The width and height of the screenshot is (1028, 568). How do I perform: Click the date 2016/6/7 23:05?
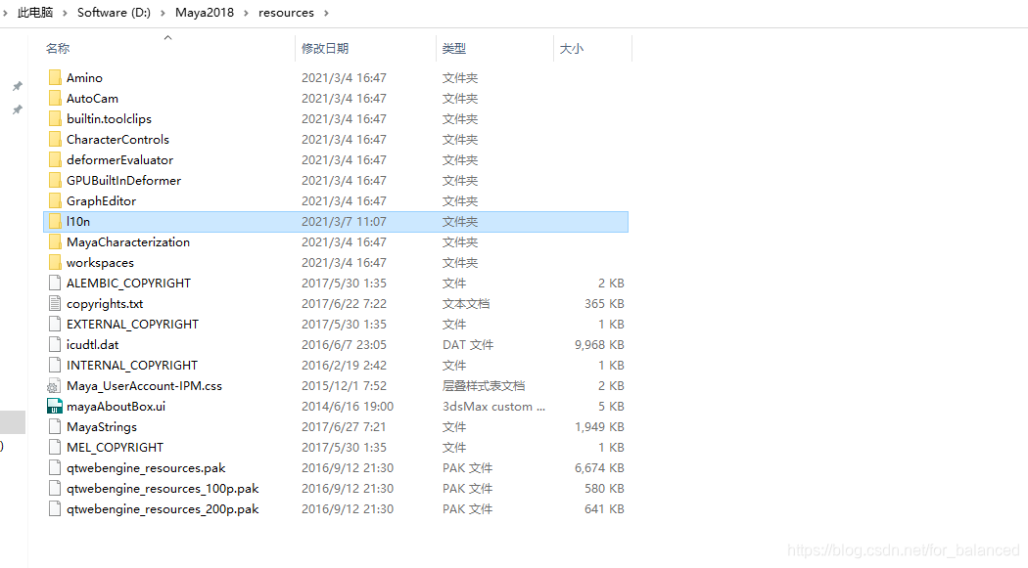(x=345, y=345)
